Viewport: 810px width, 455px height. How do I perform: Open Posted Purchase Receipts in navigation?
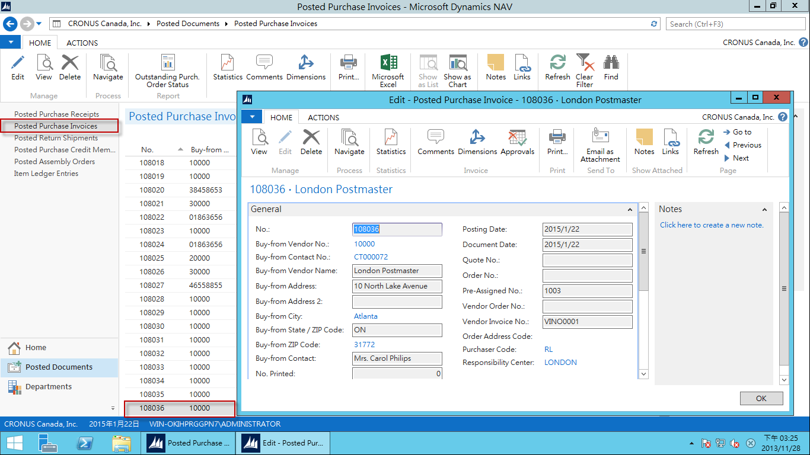[57, 114]
